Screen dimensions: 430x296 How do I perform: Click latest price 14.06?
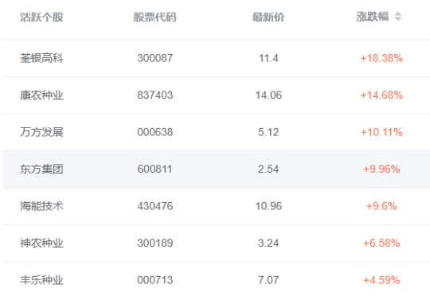(x=268, y=95)
